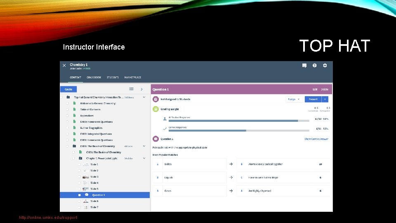Switch to the GRADEBOOK tab
396x223 pixels.
pos(94,77)
